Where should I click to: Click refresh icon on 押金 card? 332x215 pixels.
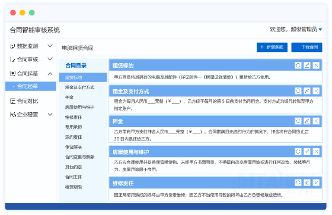pos(298,121)
